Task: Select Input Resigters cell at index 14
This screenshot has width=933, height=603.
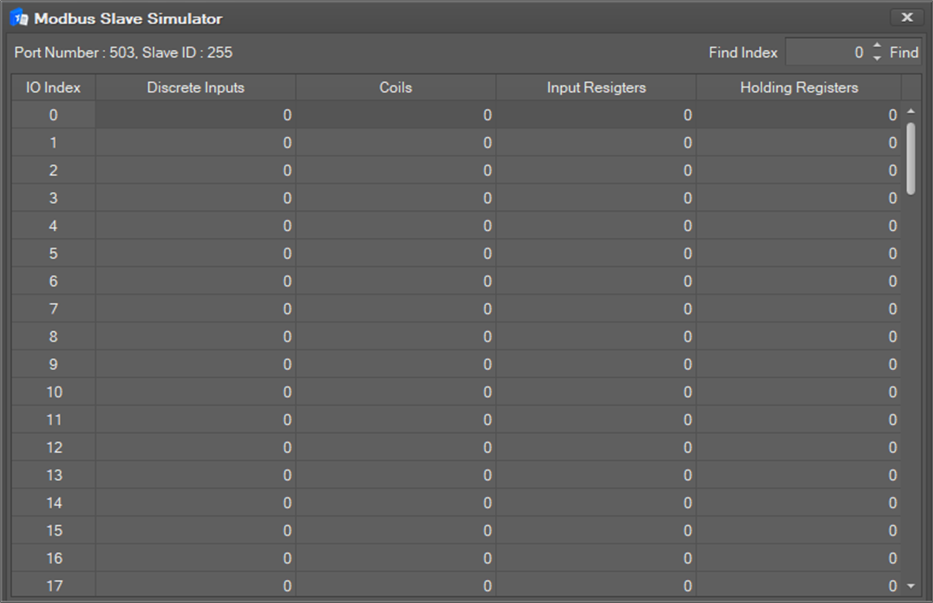Action: click(x=596, y=503)
